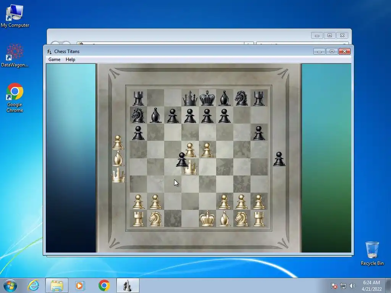This screenshot has height=293, width=391.
Task: Close the background window behind Chess Titans
Action: coord(343,35)
